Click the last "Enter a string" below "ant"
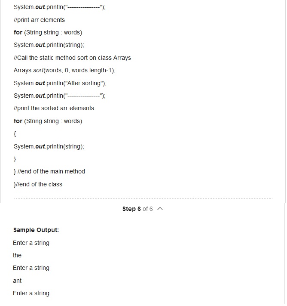Image resolution: width=287 pixels, height=306 pixels. click(x=31, y=293)
